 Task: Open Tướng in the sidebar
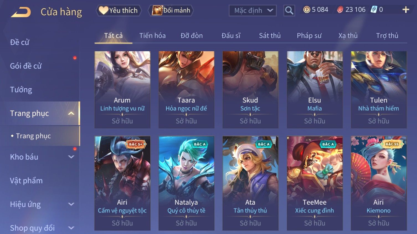[x=21, y=90]
